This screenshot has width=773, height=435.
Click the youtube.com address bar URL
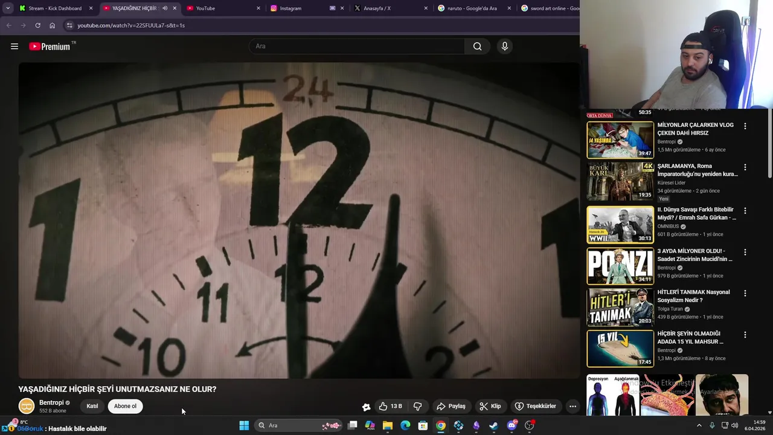point(131,25)
